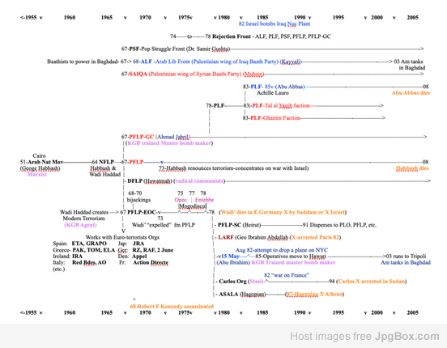Select the blue '68-ALF' label

[x=143, y=62]
